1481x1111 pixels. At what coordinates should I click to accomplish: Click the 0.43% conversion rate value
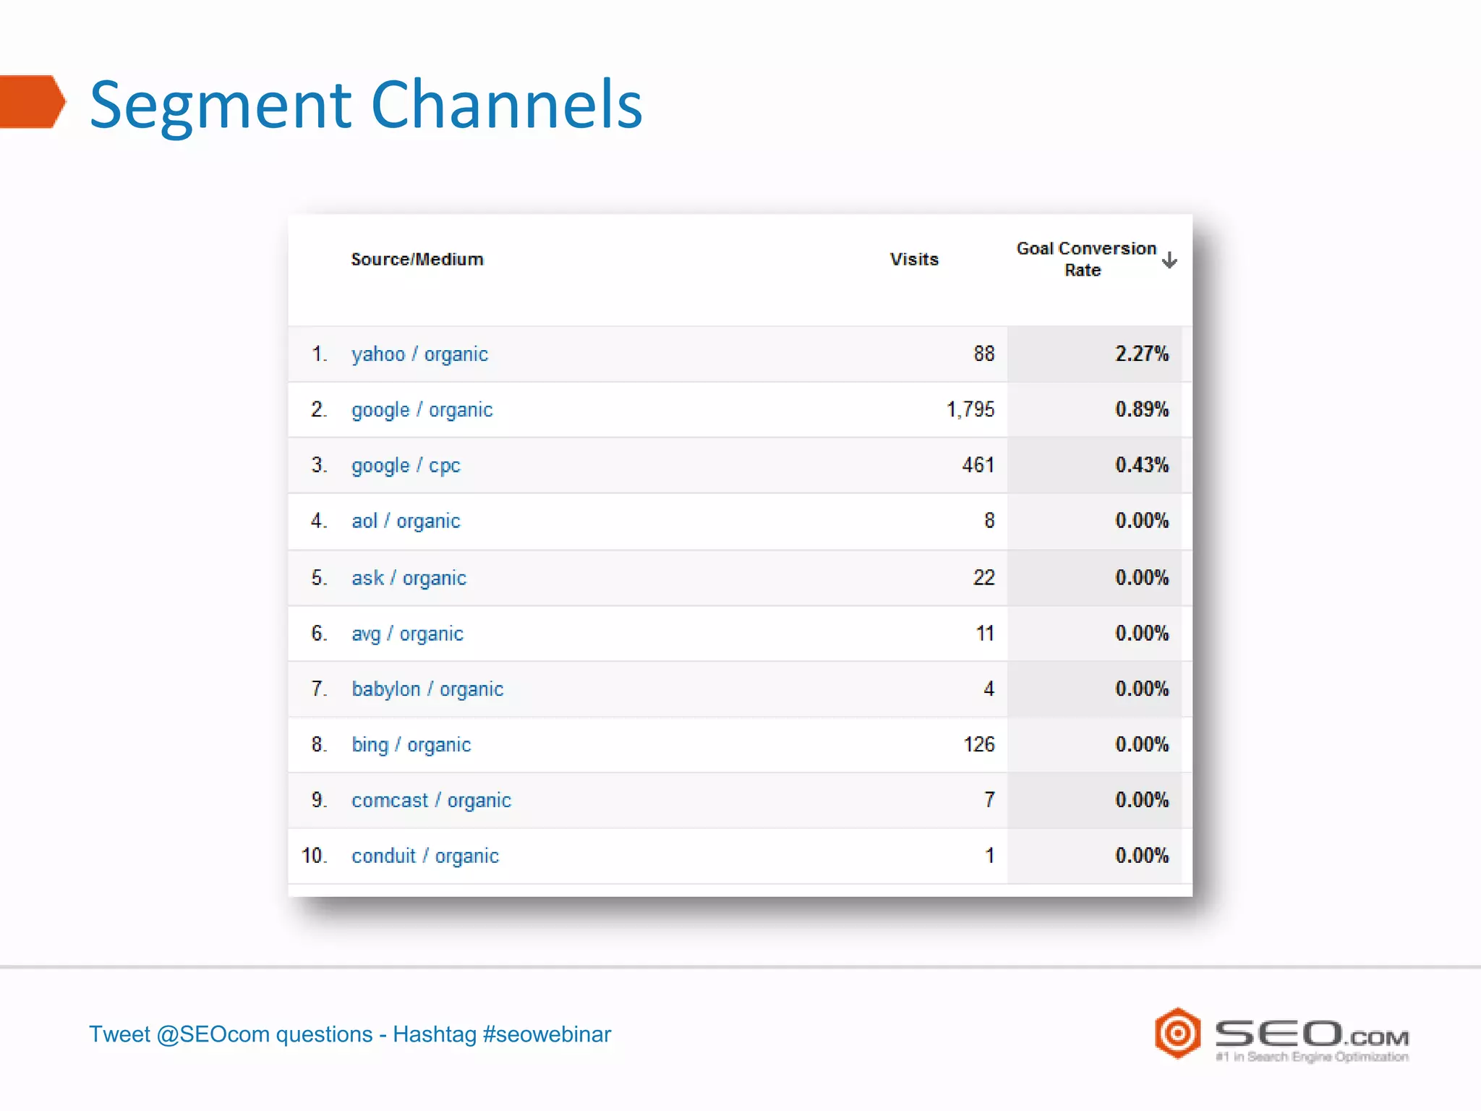tap(1142, 465)
